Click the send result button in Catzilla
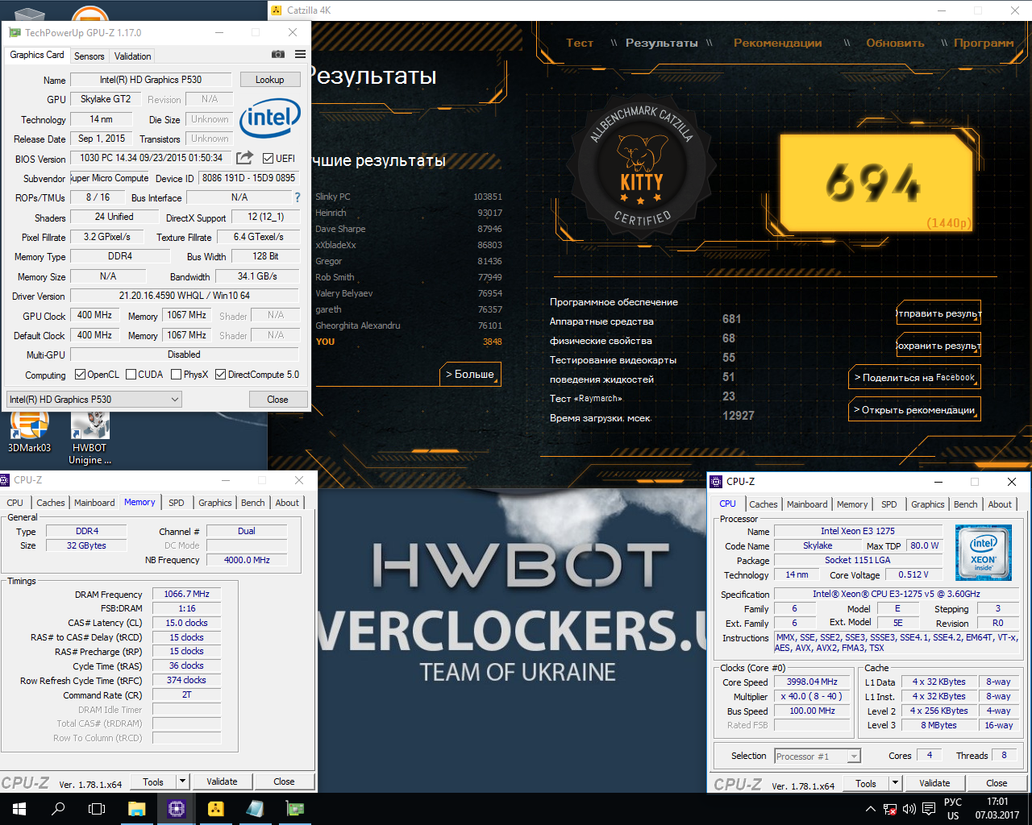The width and height of the screenshot is (1032, 825). click(938, 313)
